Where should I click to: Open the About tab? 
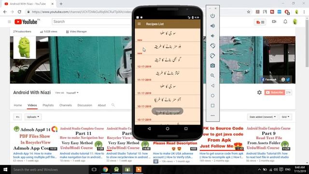(102, 105)
